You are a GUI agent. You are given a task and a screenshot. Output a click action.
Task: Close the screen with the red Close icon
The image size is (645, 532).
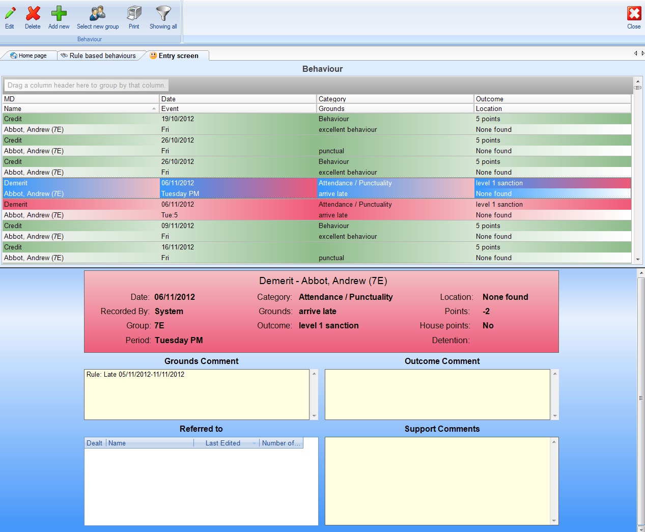[x=634, y=13]
